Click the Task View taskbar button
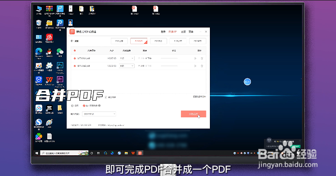This screenshot has width=336, height=176. click(98, 153)
